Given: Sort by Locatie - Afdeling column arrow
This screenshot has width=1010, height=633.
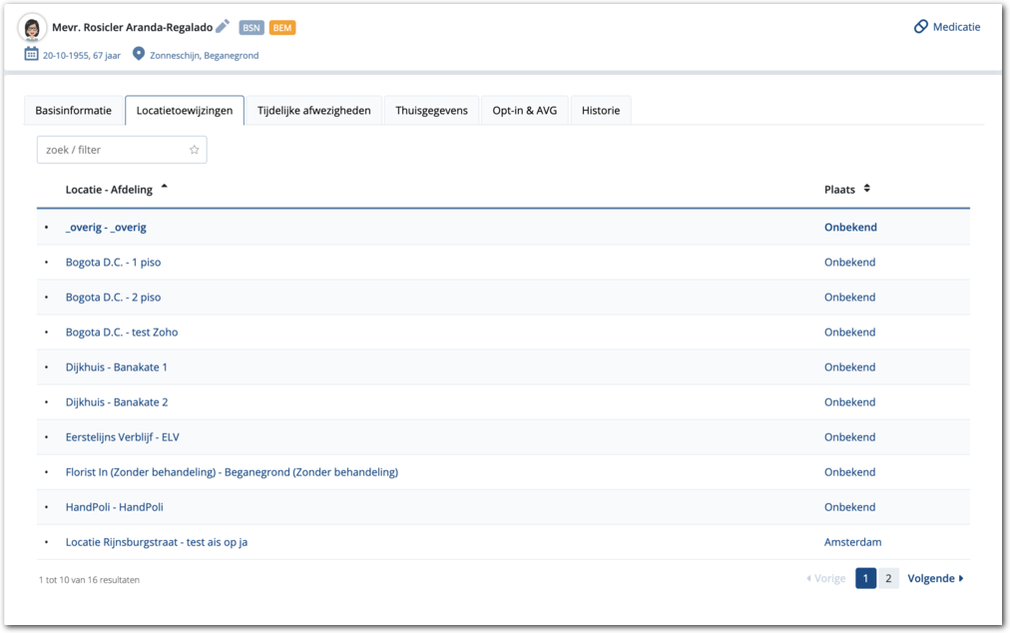Looking at the screenshot, I should pos(164,188).
